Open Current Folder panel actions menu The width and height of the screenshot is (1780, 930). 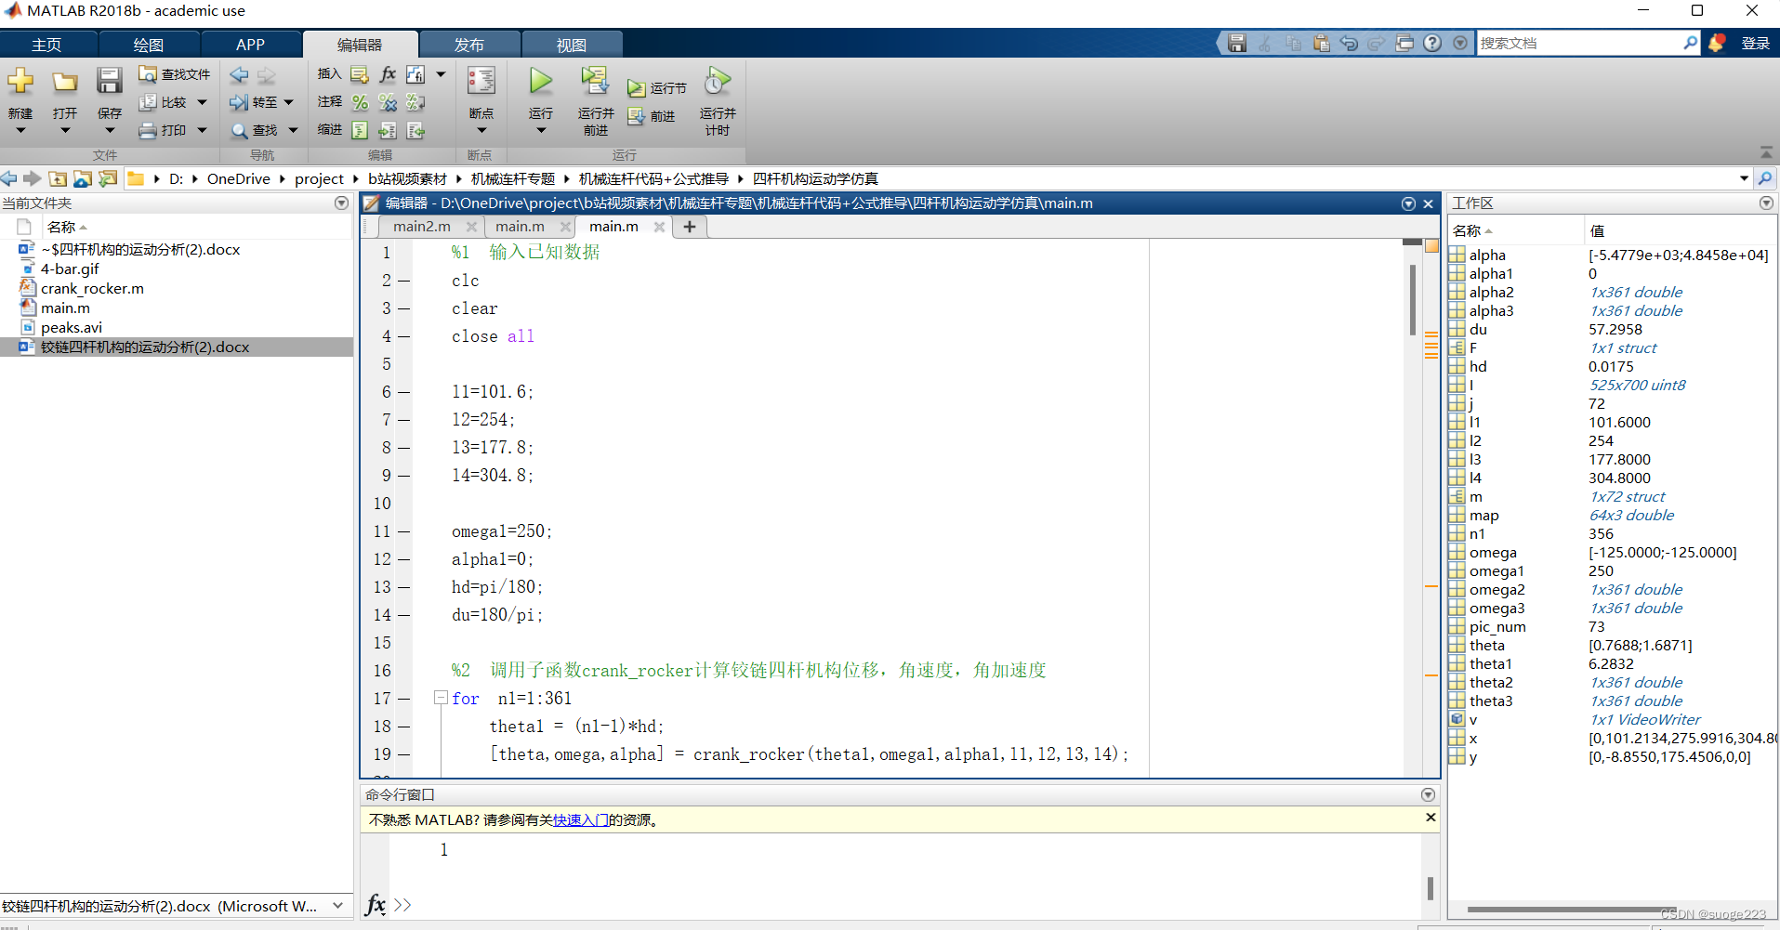(341, 203)
